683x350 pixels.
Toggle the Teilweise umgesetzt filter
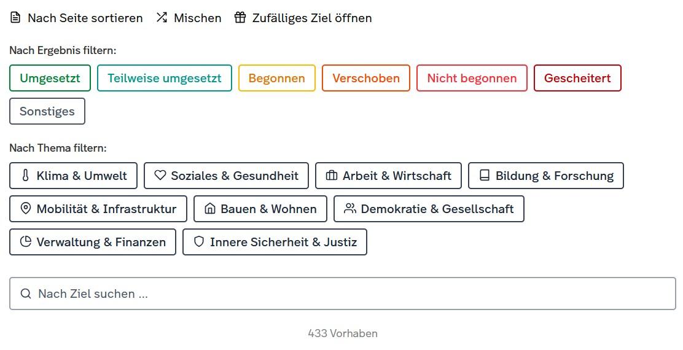pyautogui.click(x=165, y=78)
